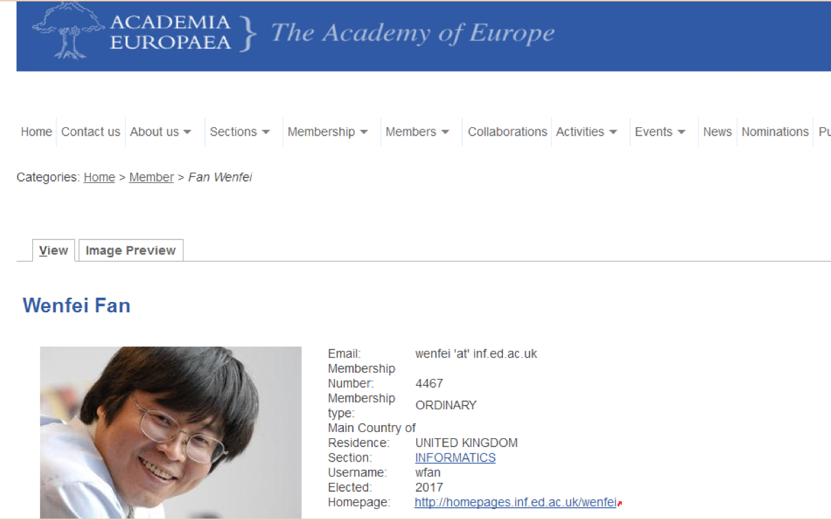This screenshot has width=831, height=520.
Task: Visit the homepages.inf.ed.ac.uk/wenfei homepage link
Action: (515, 503)
